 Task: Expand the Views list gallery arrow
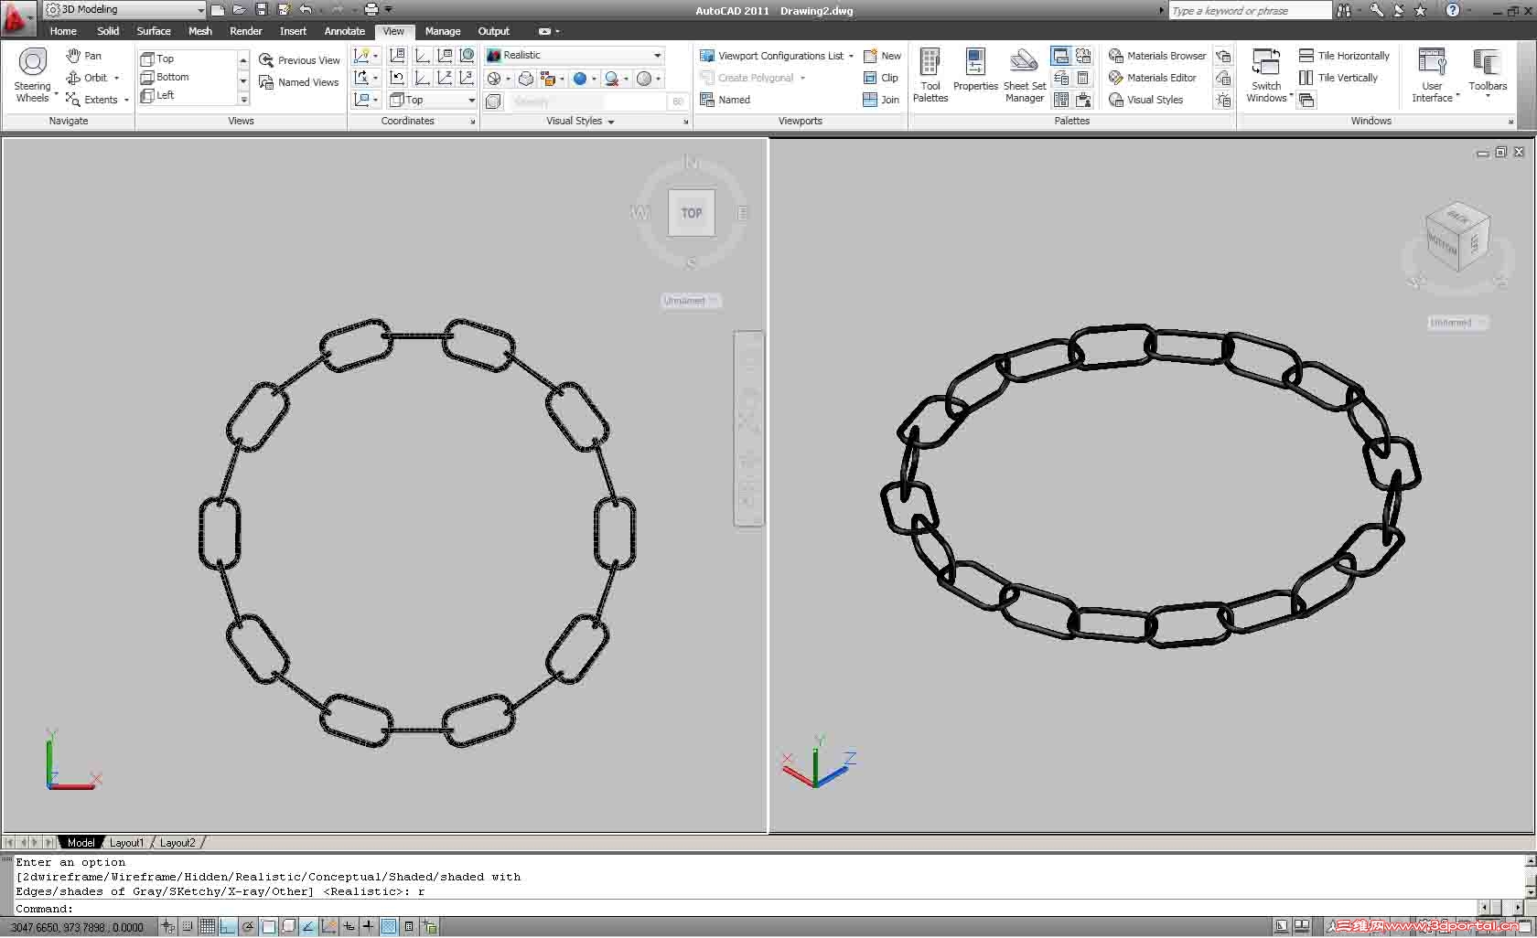pyautogui.click(x=243, y=99)
